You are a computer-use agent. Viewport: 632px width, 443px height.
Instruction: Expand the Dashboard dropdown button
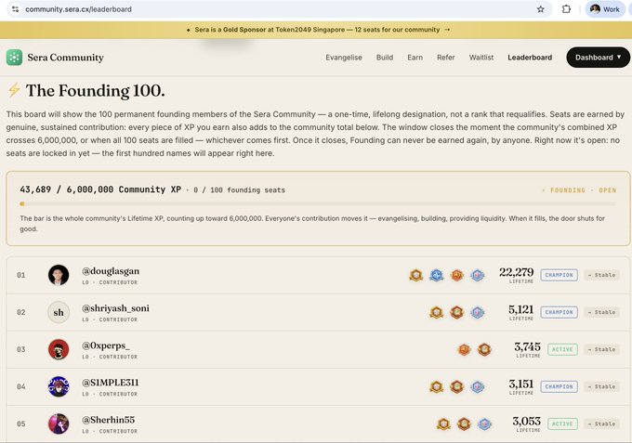point(599,58)
